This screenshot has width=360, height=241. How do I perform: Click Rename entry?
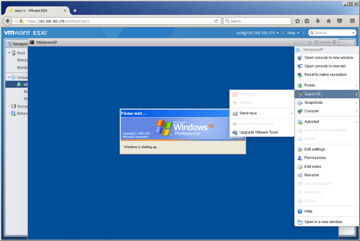pos(327,175)
